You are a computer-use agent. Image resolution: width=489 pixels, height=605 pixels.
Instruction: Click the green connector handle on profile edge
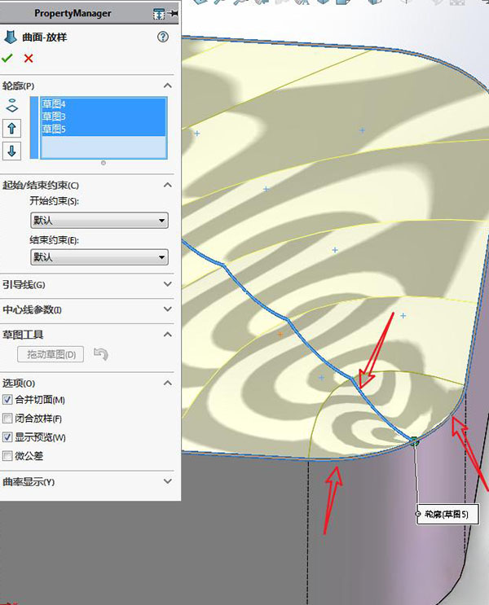[x=415, y=441]
